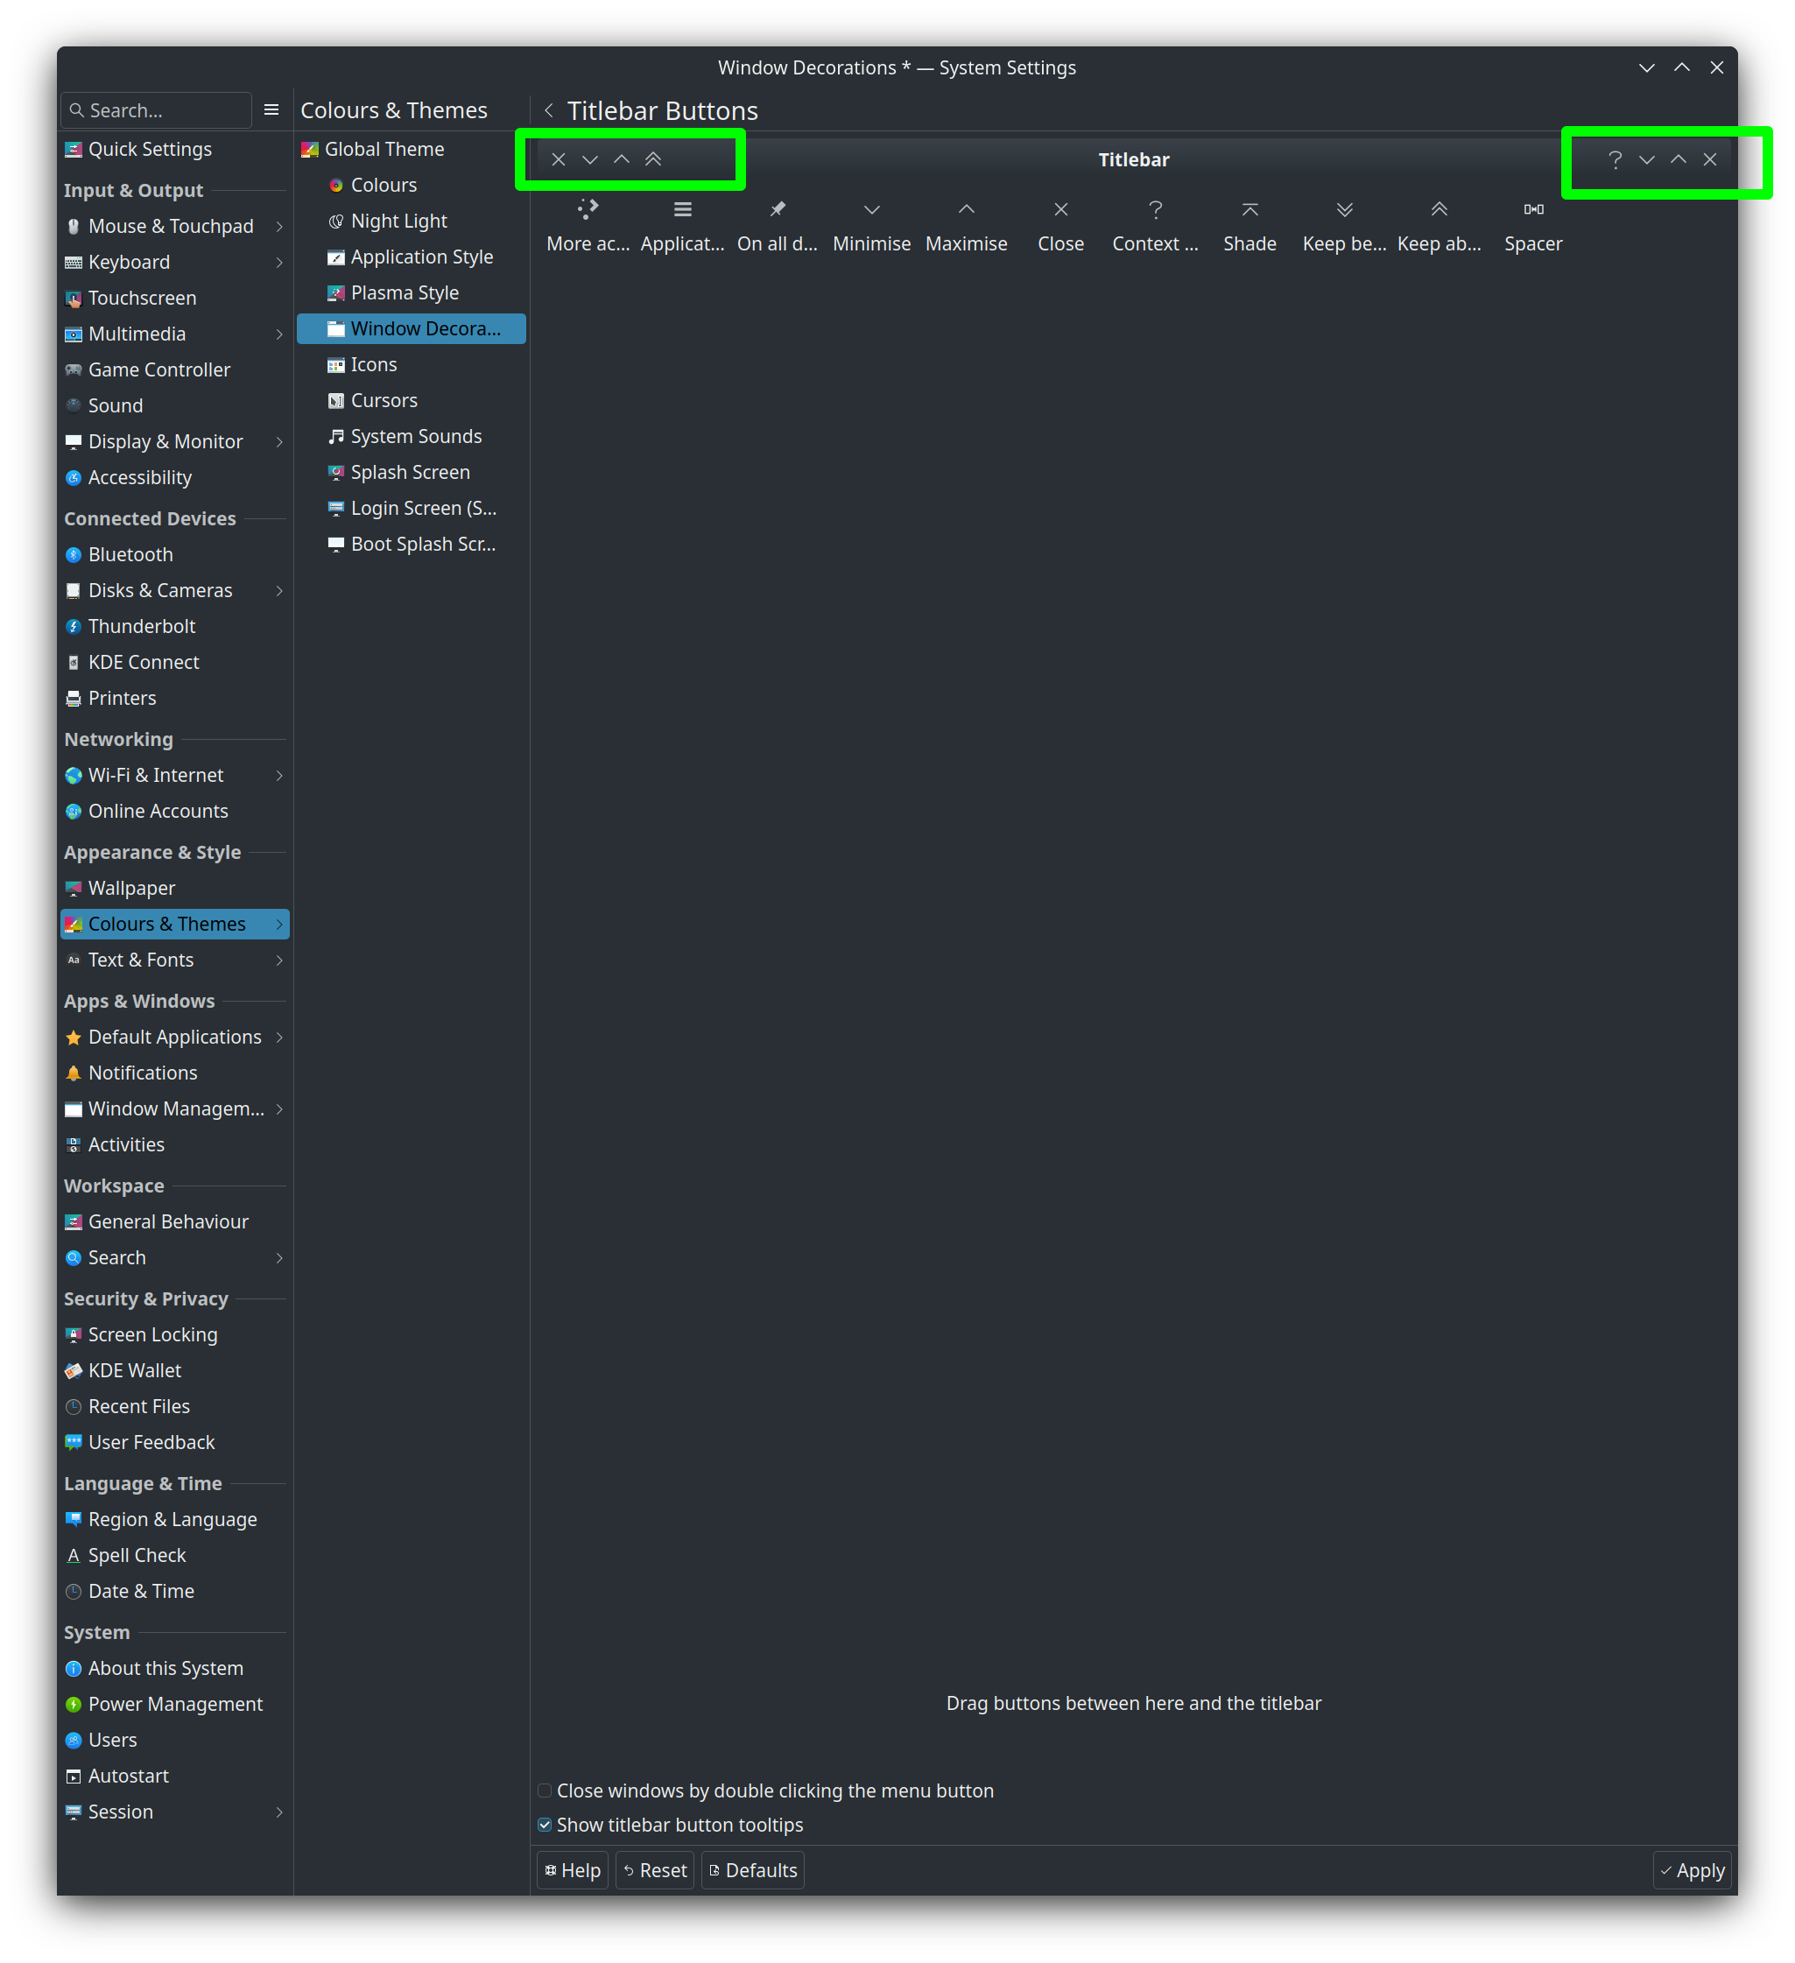Expand the Window Management chevron
This screenshot has width=1795, height=1963.
click(x=279, y=1109)
